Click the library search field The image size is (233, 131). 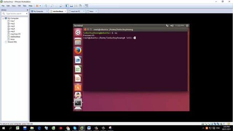click(x=15, y=13)
